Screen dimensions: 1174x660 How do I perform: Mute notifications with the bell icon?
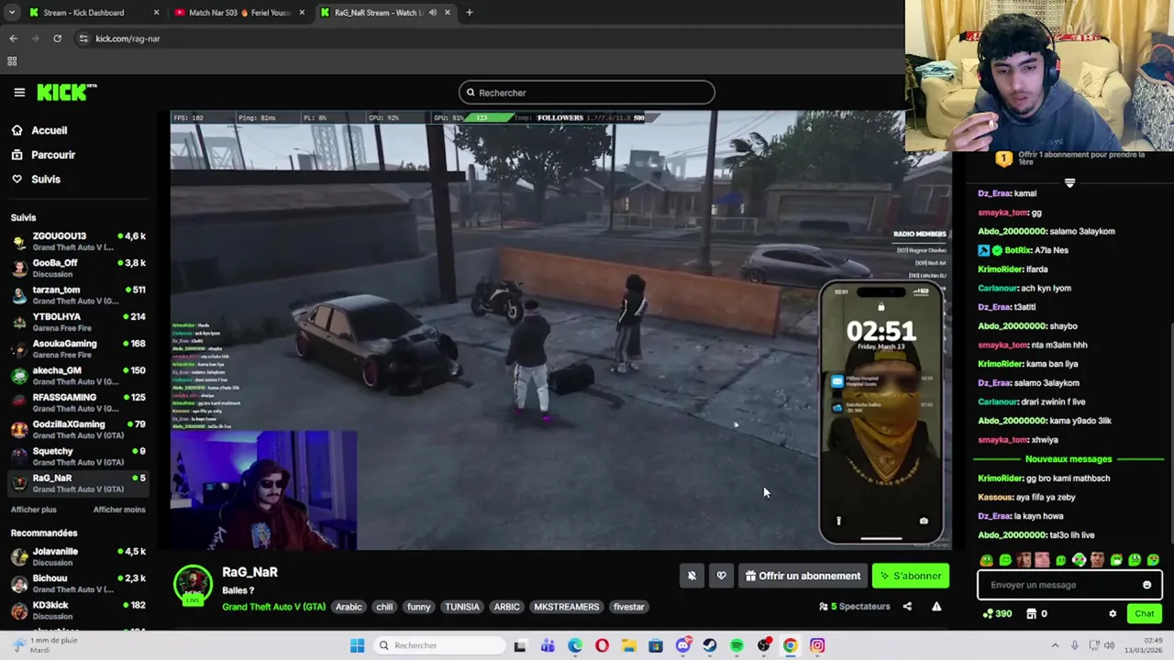pyautogui.click(x=692, y=576)
